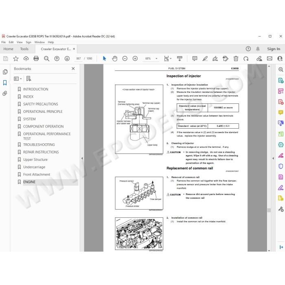This screenshot has width=285, height=285.
Task: Open the ENGINE bookmark
Action: click(29, 182)
